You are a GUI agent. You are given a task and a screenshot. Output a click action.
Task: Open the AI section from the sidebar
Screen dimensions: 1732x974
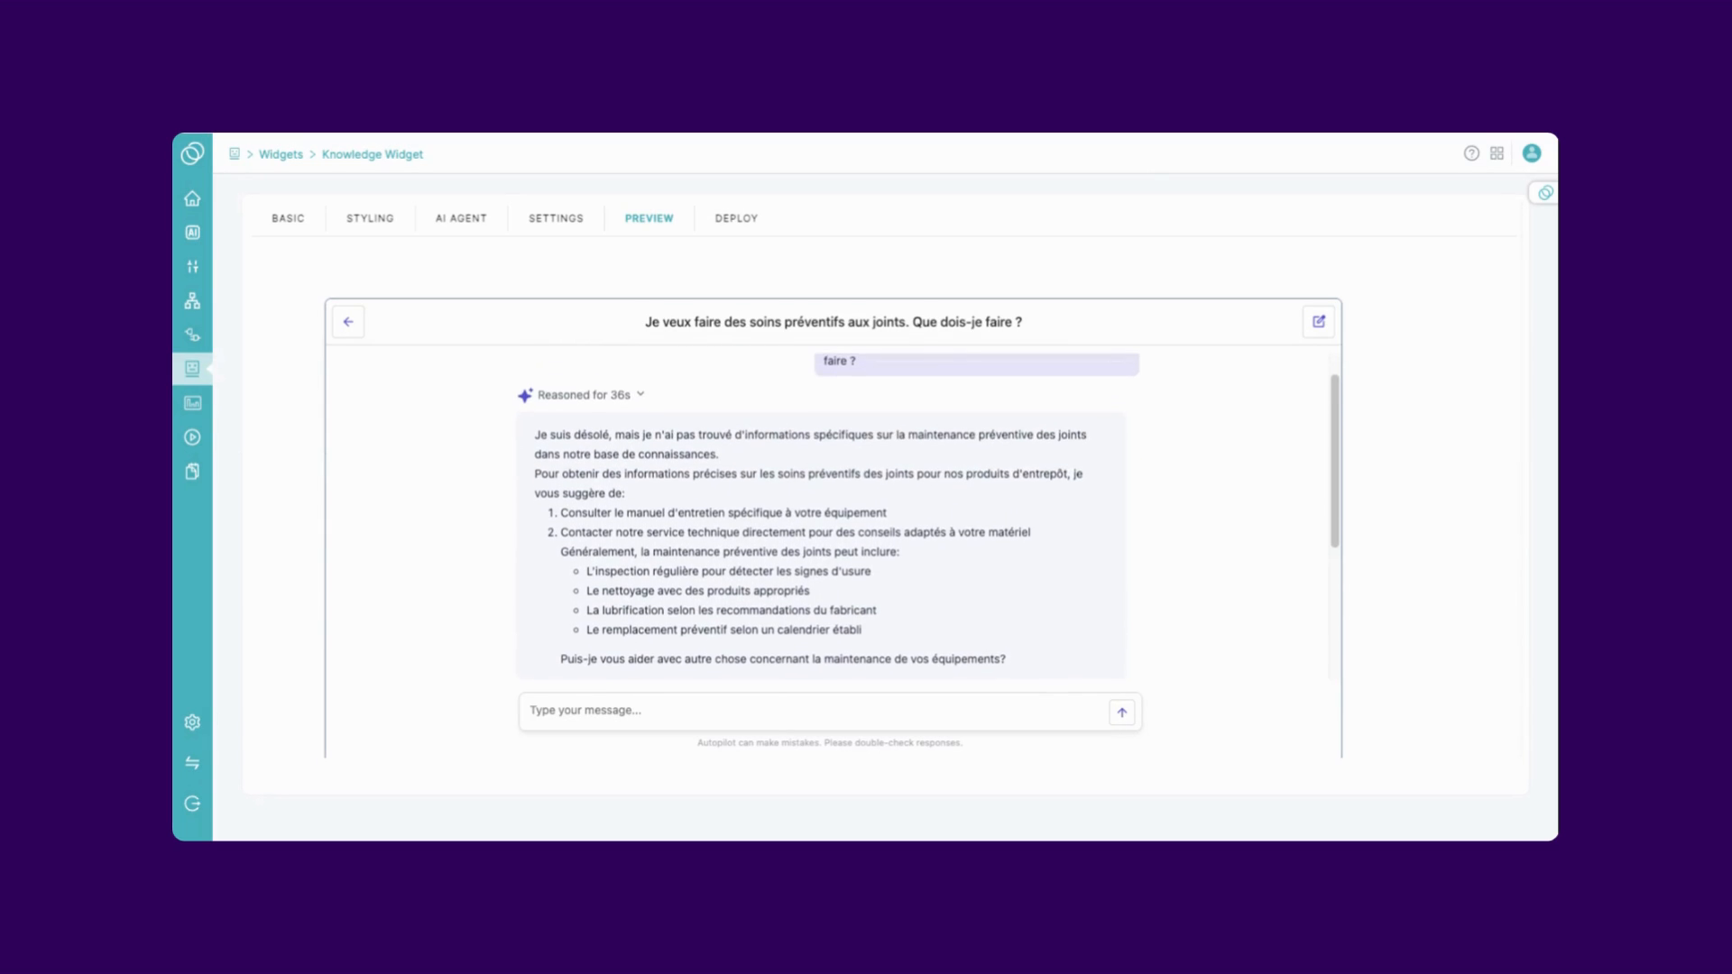pyautogui.click(x=192, y=232)
